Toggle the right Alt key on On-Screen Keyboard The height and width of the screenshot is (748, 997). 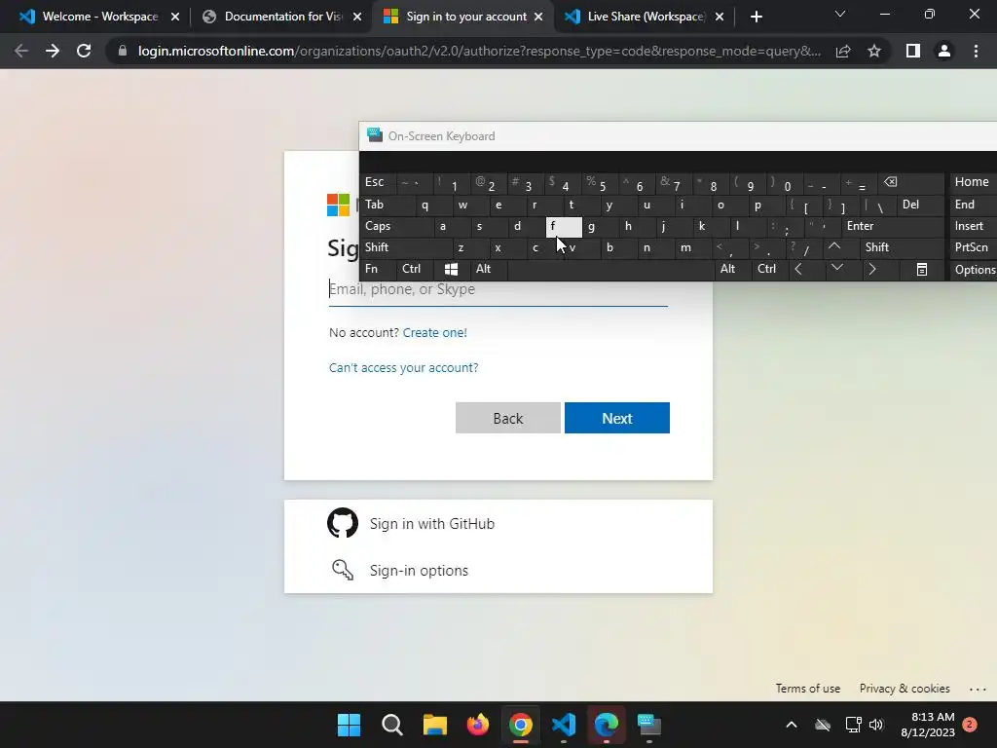[732, 269]
